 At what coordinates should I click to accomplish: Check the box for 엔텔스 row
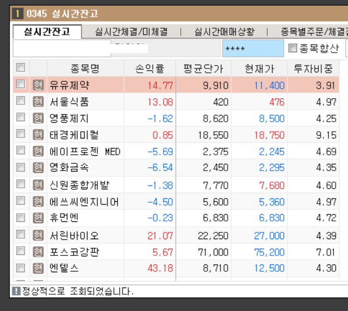(21, 268)
